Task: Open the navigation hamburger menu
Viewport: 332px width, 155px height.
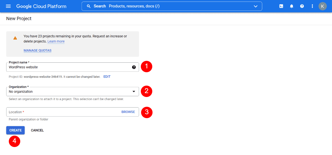Action: pyautogui.click(x=8, y=6)
